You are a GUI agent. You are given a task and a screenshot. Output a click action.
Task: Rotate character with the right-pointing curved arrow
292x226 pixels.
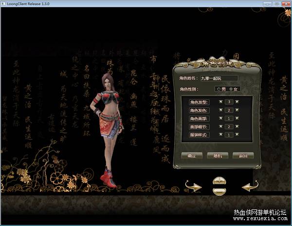[x=193, y=187]
